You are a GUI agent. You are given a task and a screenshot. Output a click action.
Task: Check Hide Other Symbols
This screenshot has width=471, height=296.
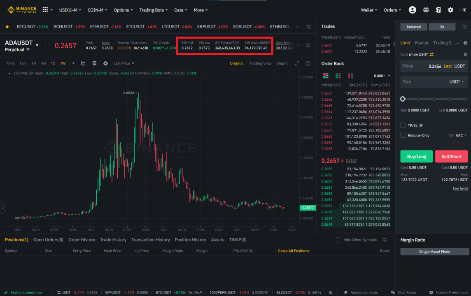pos(338,240)
